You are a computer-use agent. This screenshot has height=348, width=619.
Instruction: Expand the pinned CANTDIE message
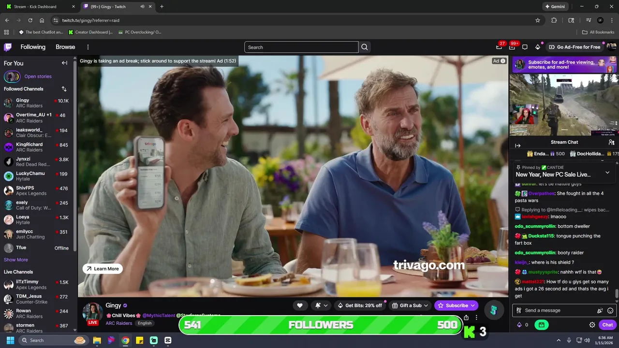pos(607,173)
